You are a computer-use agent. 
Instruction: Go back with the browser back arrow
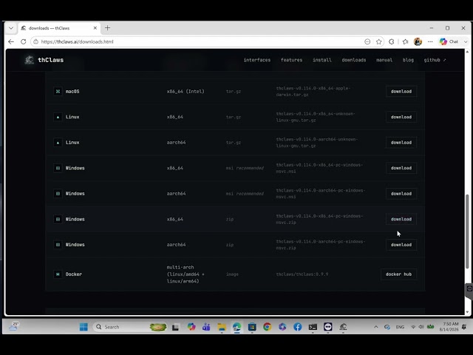tap(11, 41)
